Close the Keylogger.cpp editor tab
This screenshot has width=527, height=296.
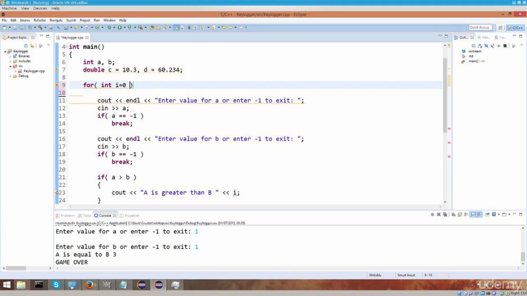coord(87,37)
